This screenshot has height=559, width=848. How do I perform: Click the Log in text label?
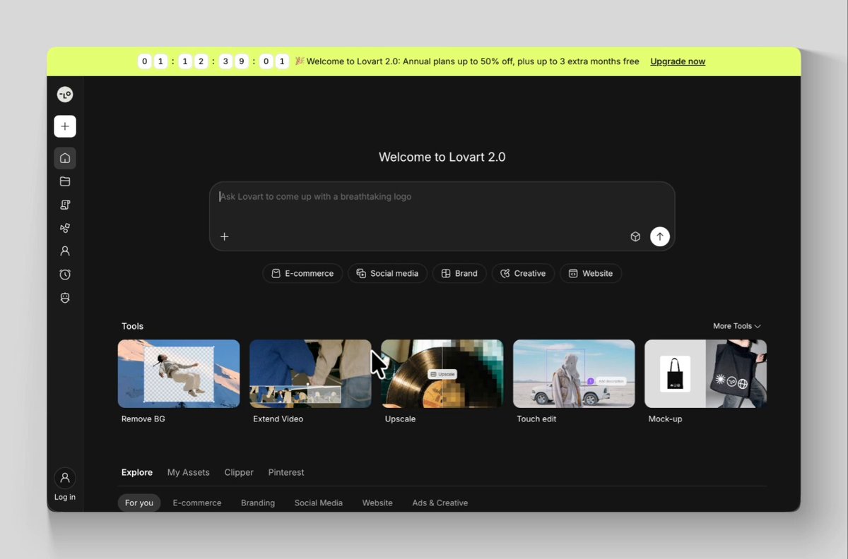[x=65, y=497]
